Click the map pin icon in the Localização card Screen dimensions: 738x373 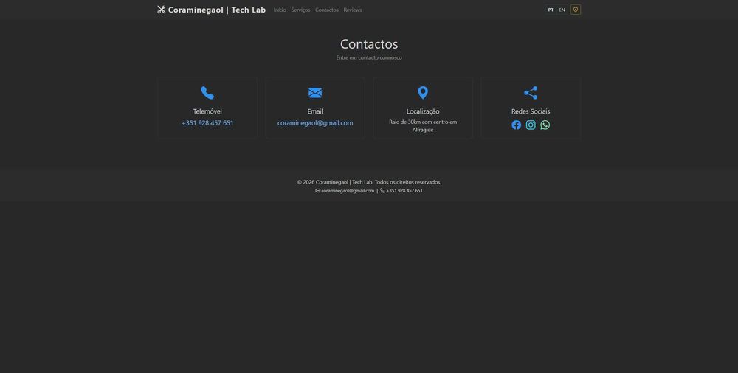[423, 93]
